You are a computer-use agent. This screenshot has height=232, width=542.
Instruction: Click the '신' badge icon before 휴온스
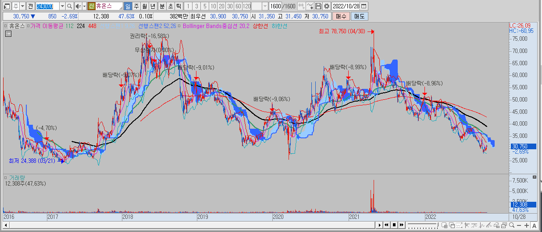pos(92,6)
